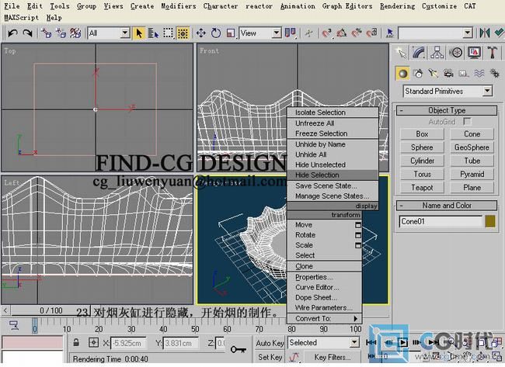The height and width of the screenshot is (367, 505).
Task: Click the Use Pivot Point Center icon
Action: tap(290, 33)
